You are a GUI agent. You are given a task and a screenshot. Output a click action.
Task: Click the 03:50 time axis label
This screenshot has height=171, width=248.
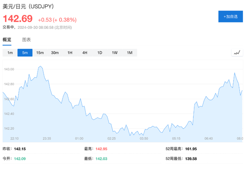pyautogui.click(x=144, y=139)
